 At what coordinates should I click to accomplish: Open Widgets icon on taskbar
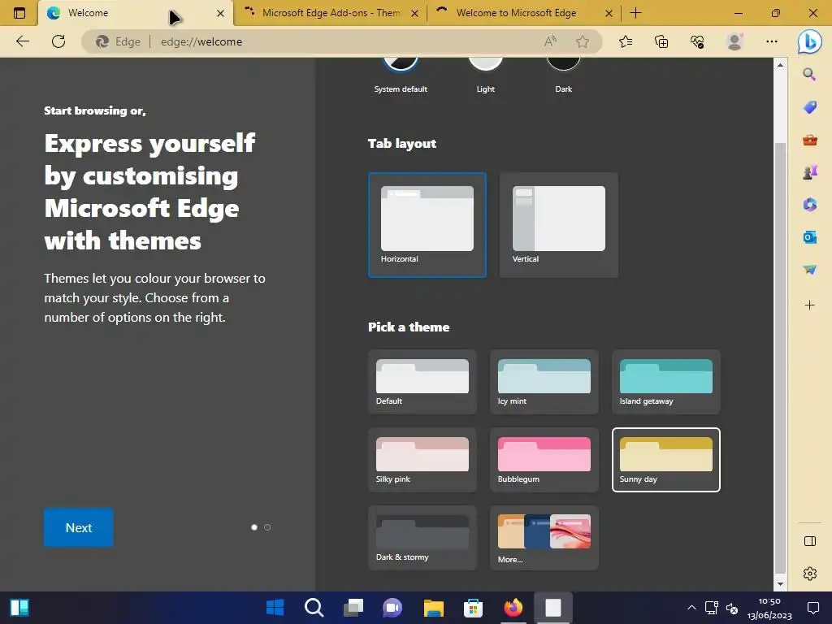[x=19, y=608]
